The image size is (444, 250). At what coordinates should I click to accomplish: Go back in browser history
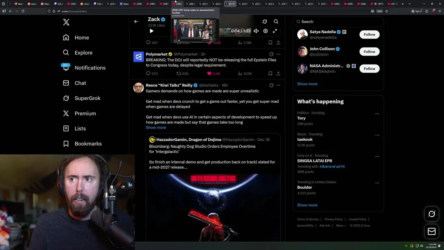click(x=10, y=11)
